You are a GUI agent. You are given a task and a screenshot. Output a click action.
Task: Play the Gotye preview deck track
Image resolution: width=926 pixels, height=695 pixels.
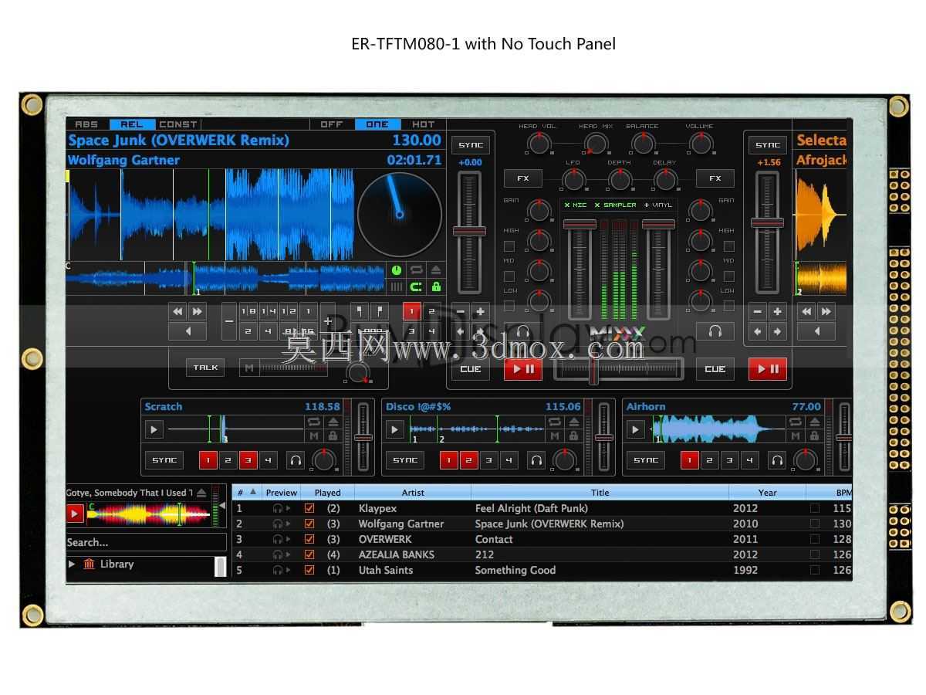pyautogui.click(x=75, y=514)
